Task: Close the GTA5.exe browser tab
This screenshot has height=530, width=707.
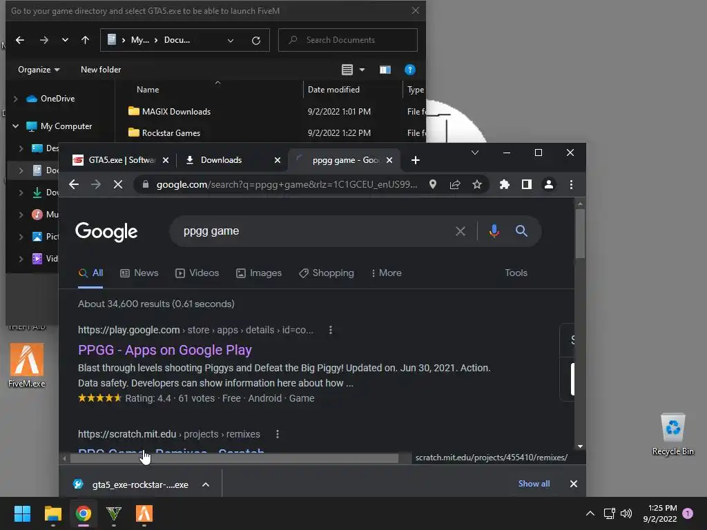Action: [166, 160]
